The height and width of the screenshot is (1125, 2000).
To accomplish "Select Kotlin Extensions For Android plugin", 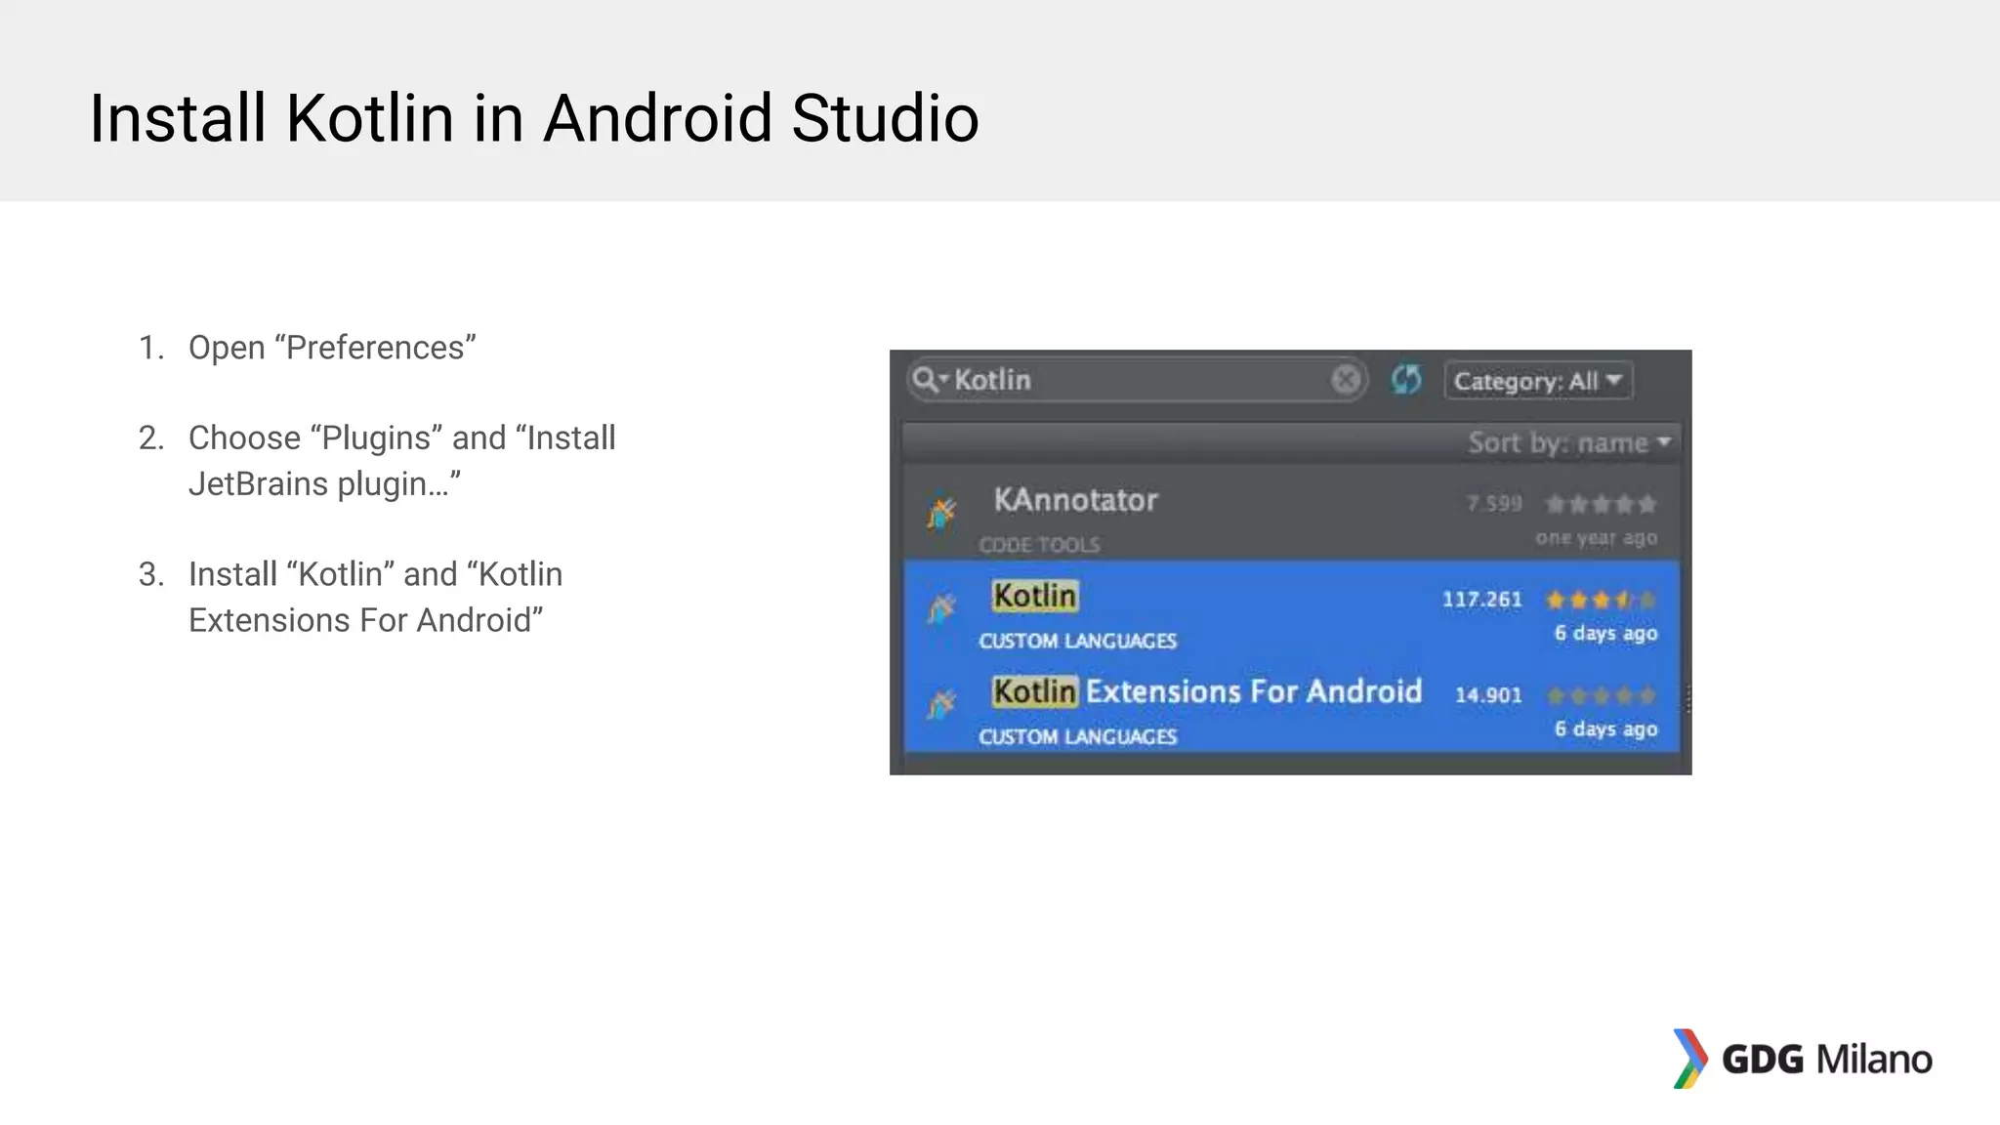I will [1291, 705].
